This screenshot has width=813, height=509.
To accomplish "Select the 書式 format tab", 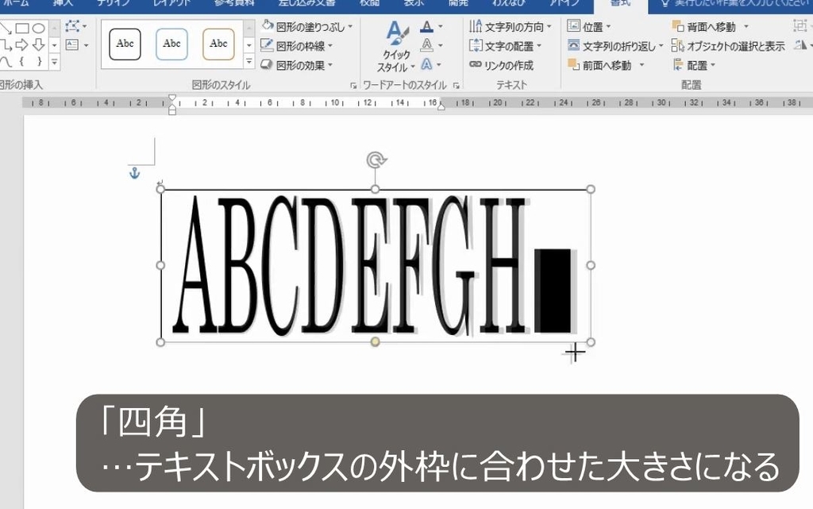I will pyautogui.click(x=620, y=4).
